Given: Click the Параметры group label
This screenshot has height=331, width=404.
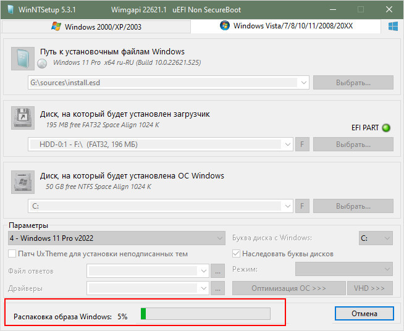Looking at the screenshot, I should point(28,225).
